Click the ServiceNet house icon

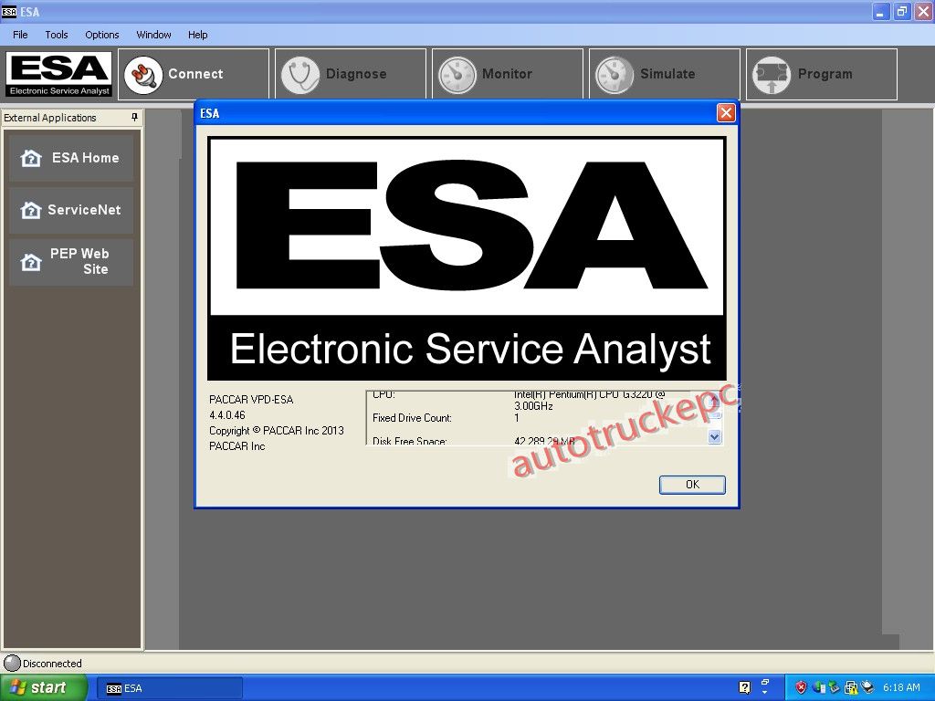click(31, 210)
